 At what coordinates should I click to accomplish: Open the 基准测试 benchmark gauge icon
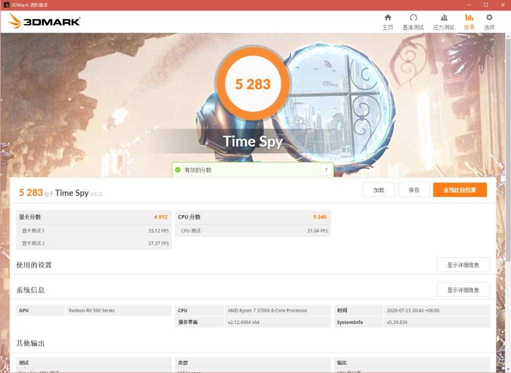(413, 17)
